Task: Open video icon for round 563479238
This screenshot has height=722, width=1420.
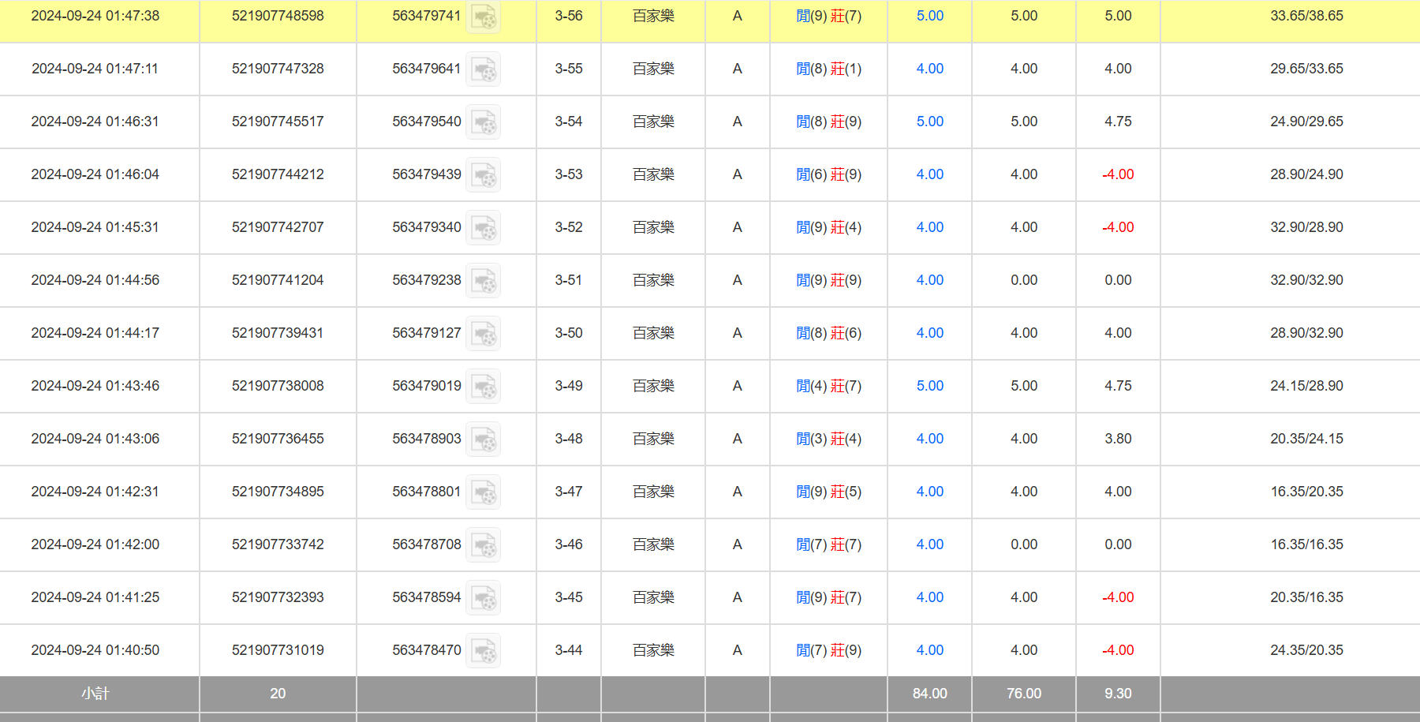Action: (483, 281)
